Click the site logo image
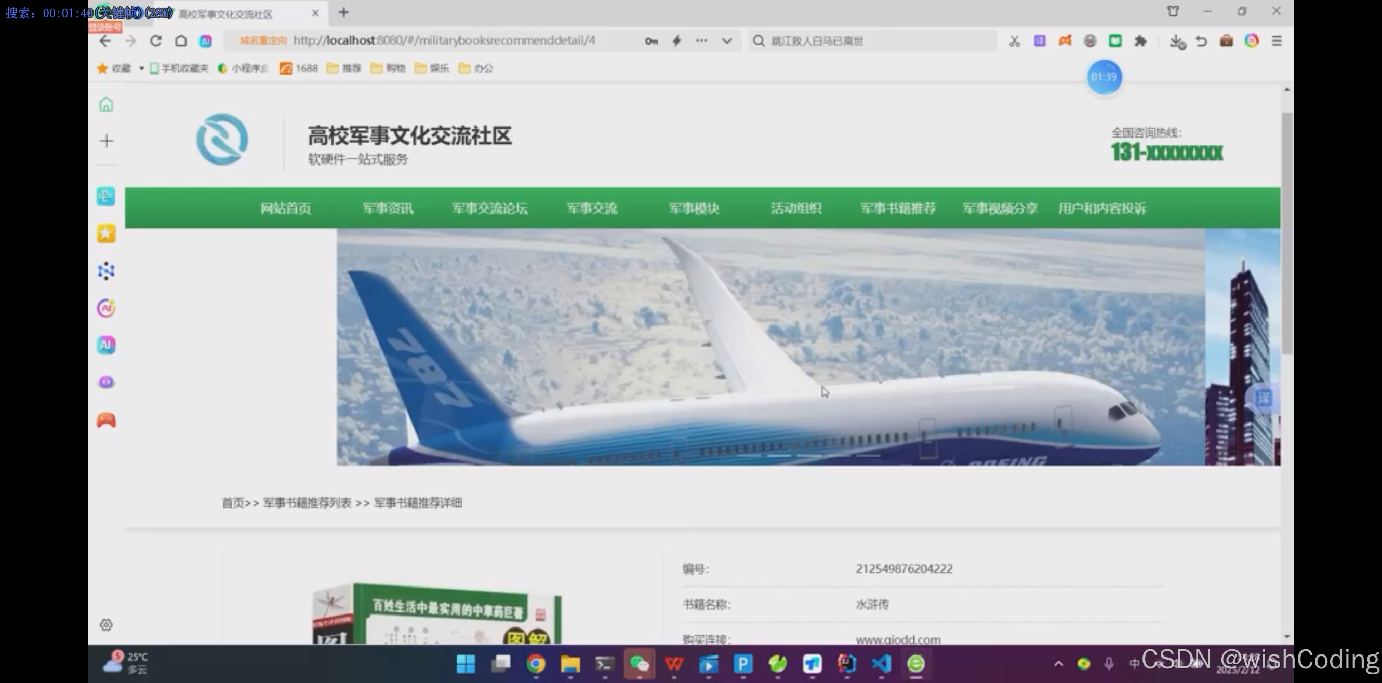 coord(222,140)
